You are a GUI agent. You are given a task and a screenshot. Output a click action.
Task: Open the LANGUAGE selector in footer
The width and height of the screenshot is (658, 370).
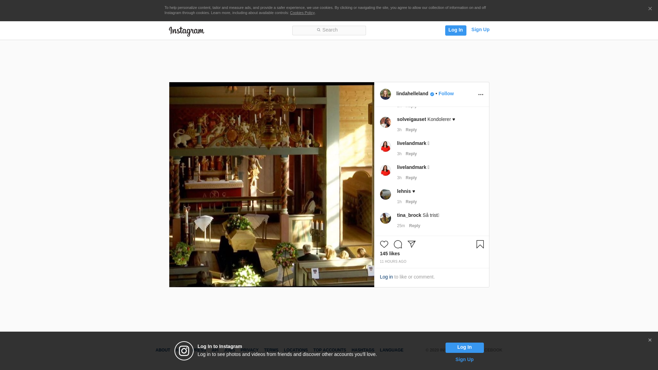(x=391, y=350)
